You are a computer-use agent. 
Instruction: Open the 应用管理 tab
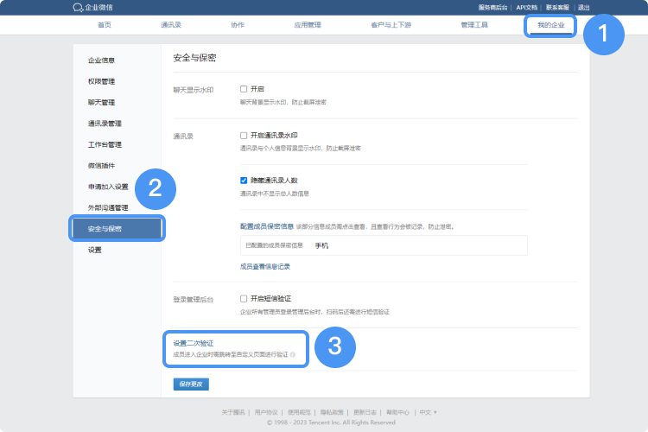(308, 25)
